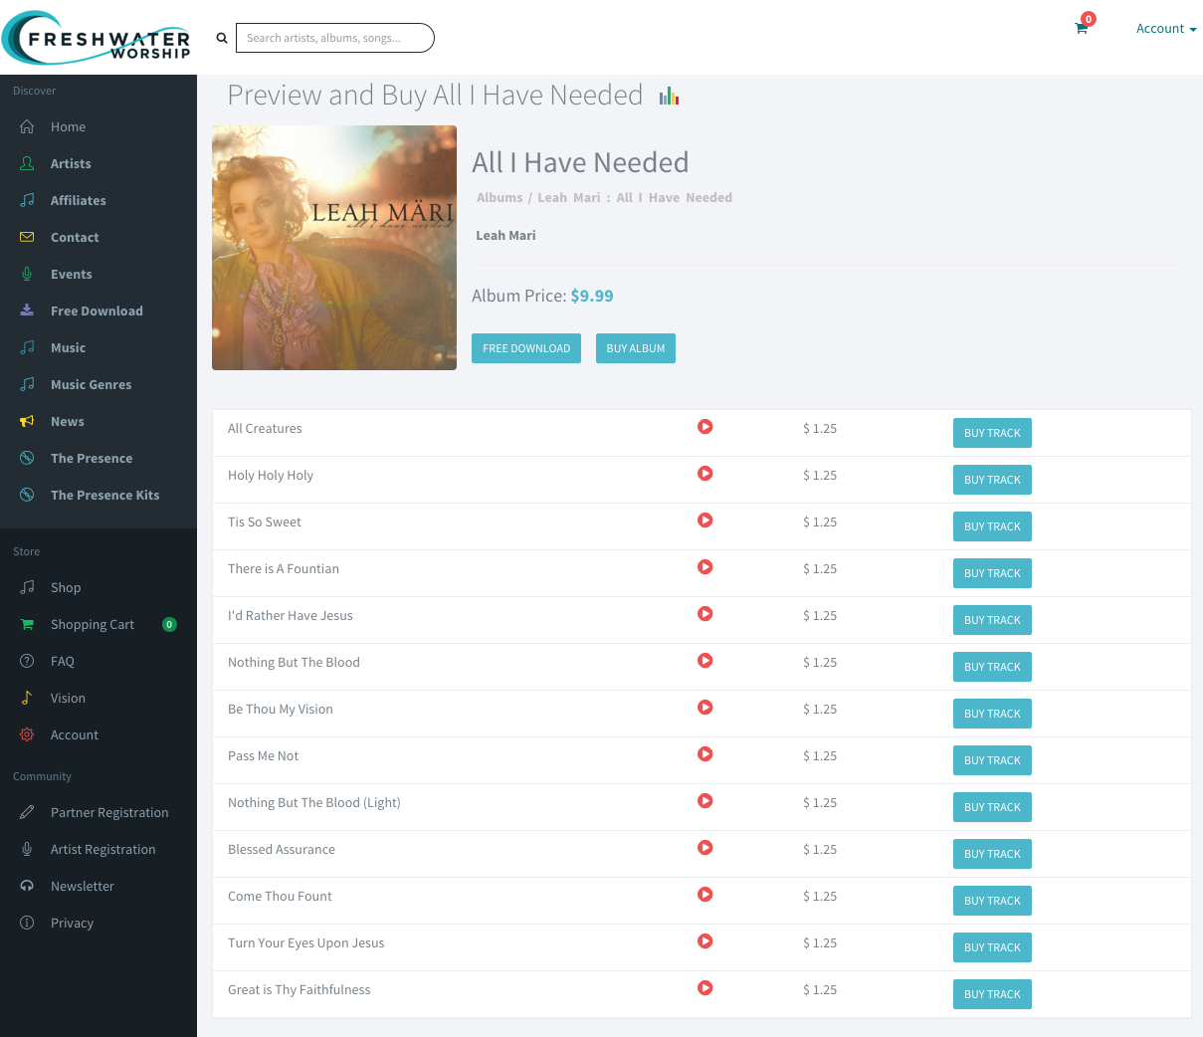
Task: Click the News megaphone icon in sidebar
Action: pos(27,421)
